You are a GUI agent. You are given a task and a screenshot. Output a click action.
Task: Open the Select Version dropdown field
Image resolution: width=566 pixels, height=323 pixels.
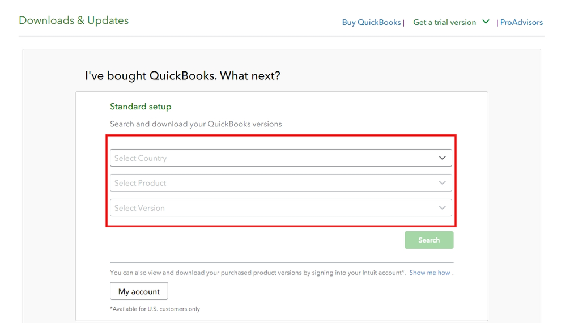coord(280,208)
